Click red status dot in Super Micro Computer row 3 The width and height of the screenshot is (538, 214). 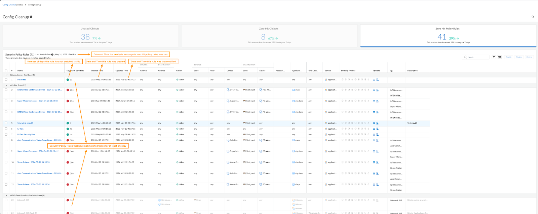[x=68, y=101]
